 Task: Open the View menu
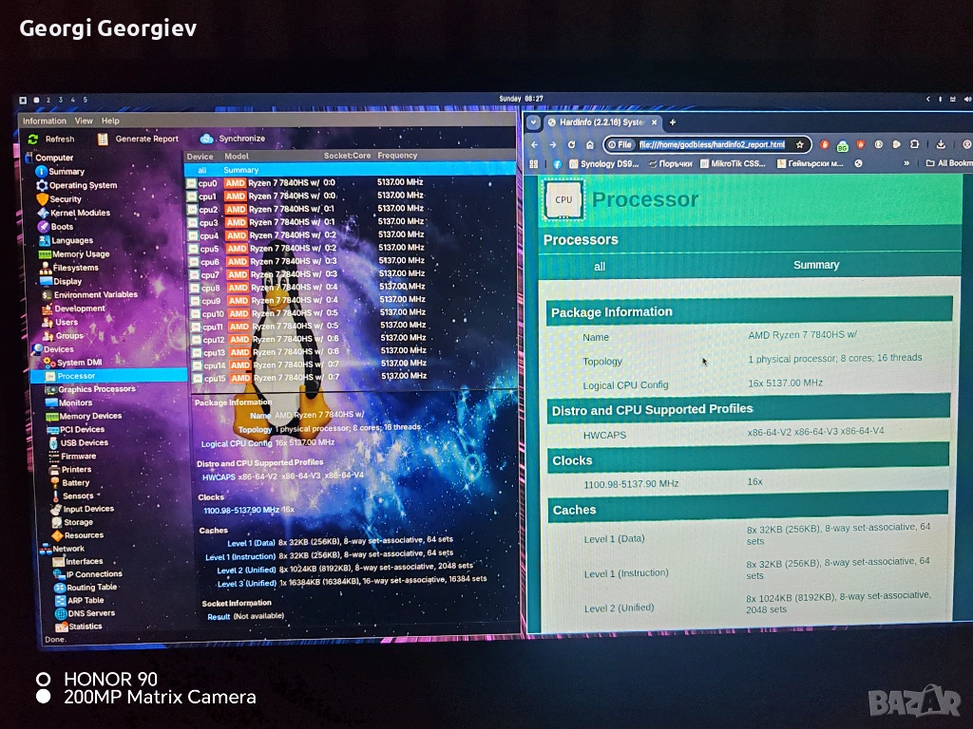tap(84, 121)
